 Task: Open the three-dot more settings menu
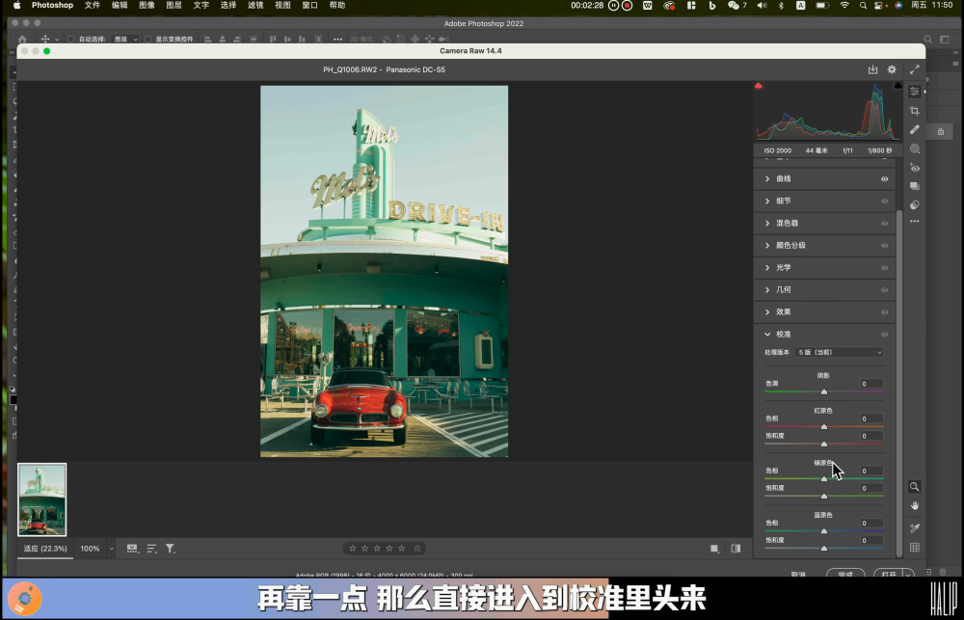point(914,222)
